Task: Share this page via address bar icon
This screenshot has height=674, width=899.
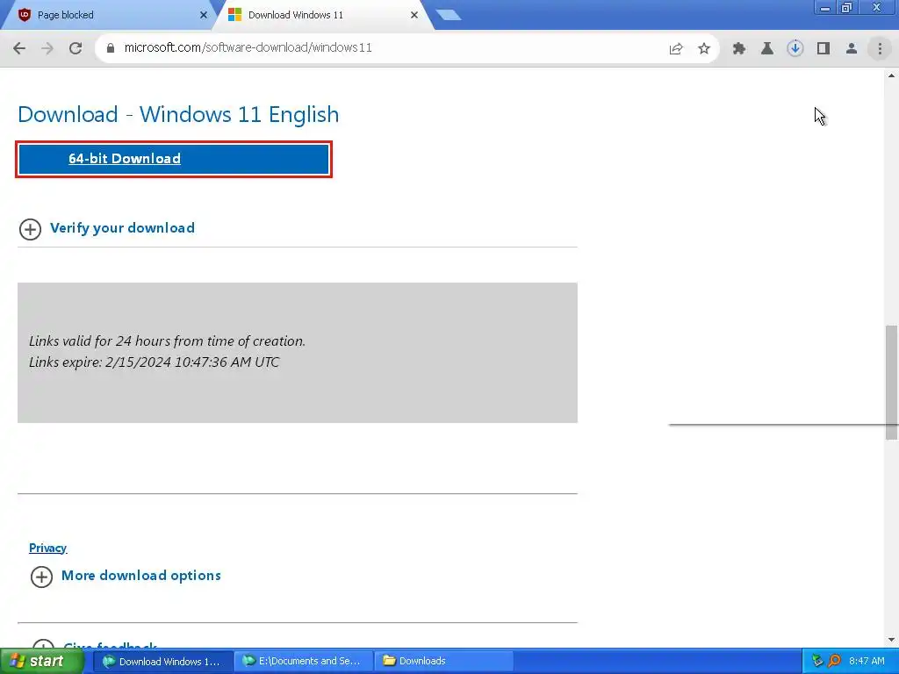Action: click(676, 49)
